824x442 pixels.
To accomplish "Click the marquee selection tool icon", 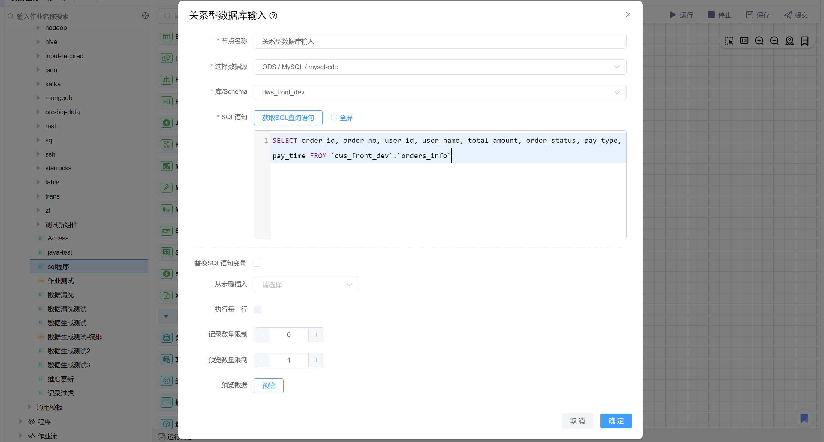I will tap(729, 41).
